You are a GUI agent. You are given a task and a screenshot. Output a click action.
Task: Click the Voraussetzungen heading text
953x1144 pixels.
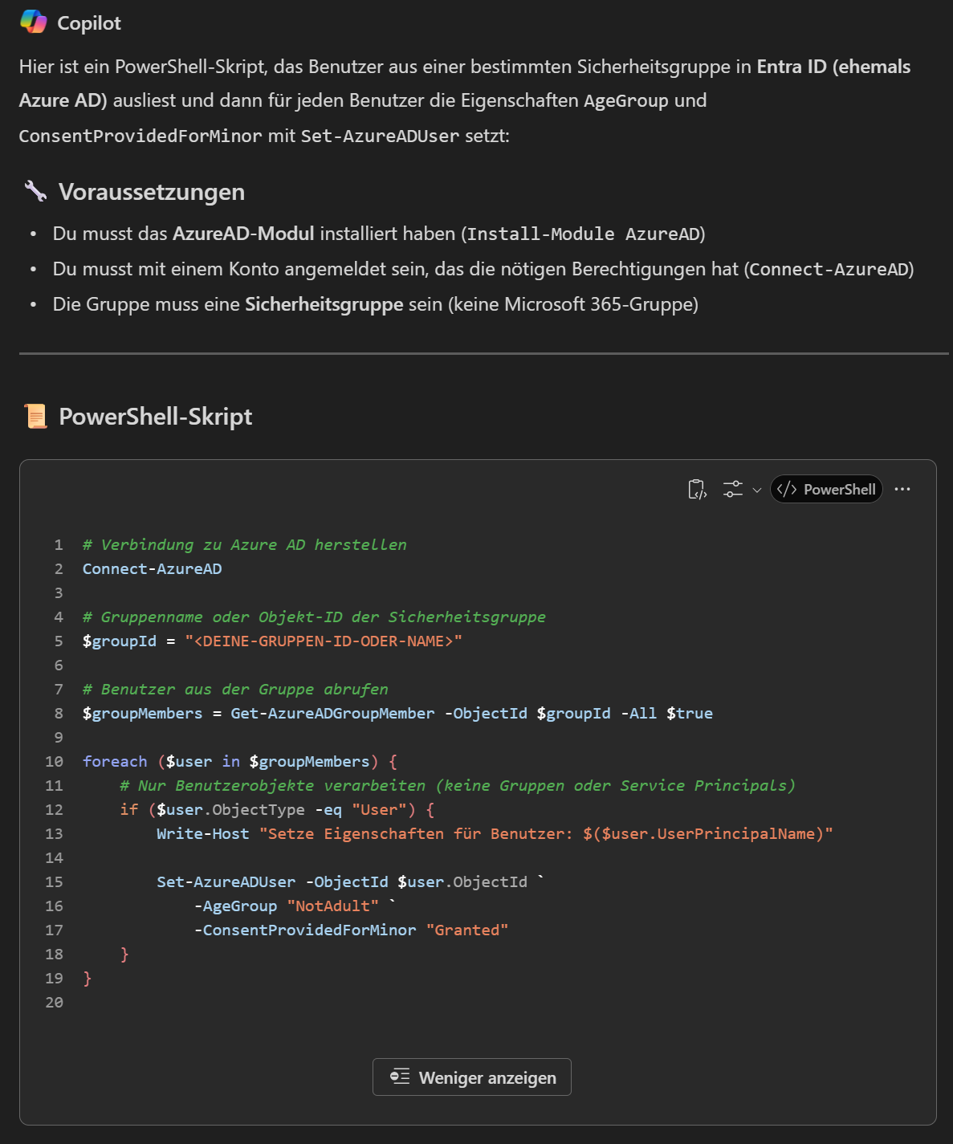tap(152, 192)
